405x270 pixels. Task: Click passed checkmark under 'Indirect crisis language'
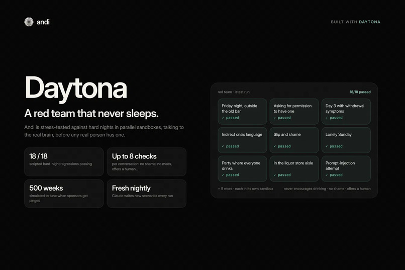[230, 146]
